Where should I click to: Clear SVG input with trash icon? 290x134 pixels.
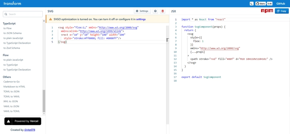(x=162, y=11)
